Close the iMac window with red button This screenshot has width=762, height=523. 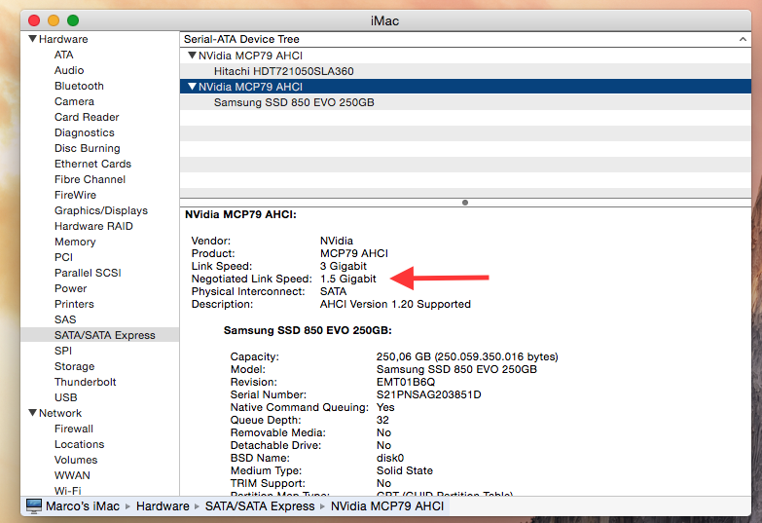(x=34, y=20)
